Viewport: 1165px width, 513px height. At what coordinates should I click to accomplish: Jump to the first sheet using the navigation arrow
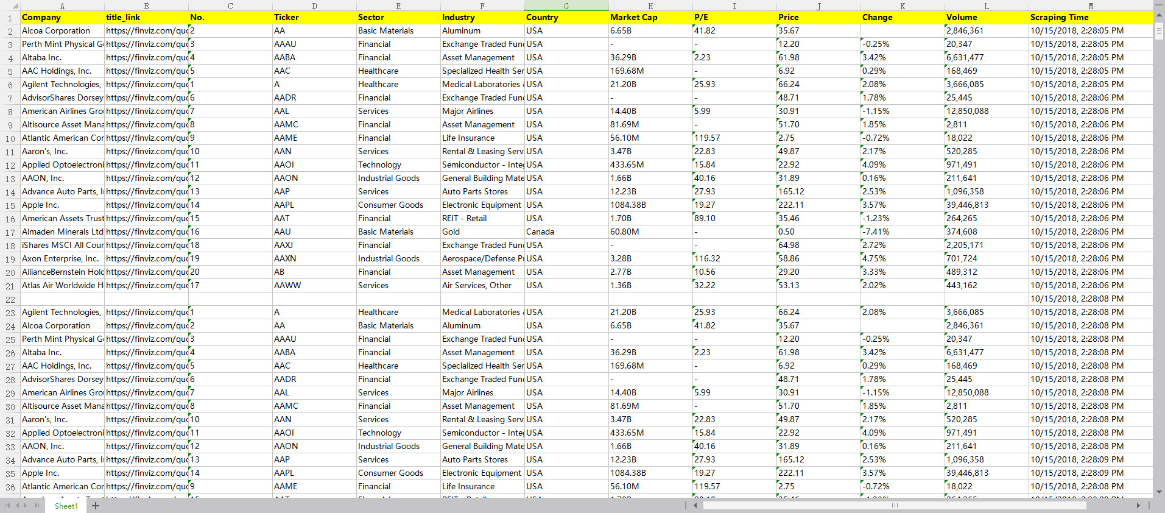pyautogui.click(x=7, y=506)
